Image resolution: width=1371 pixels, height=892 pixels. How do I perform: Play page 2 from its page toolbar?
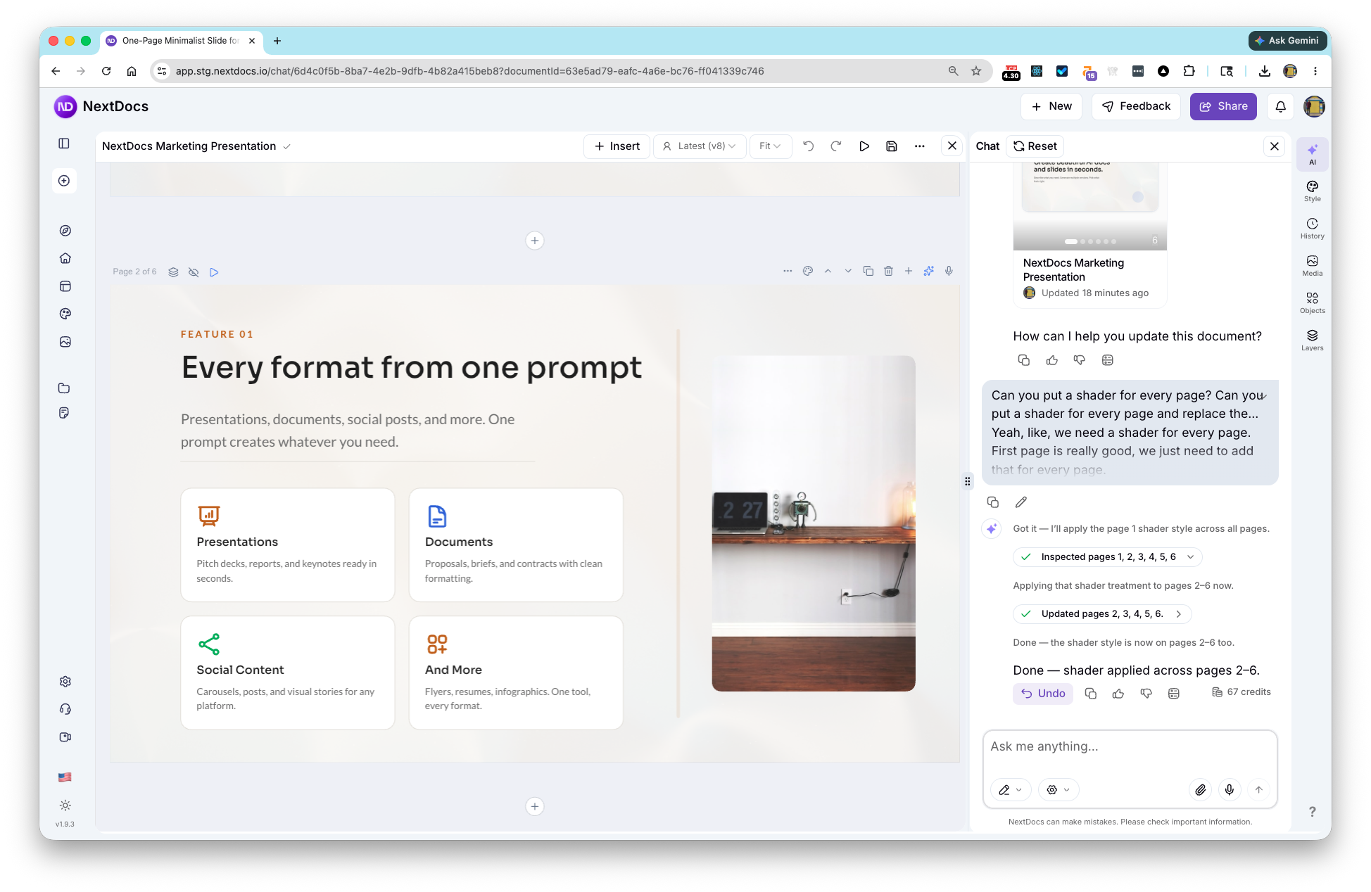point(214,272)
